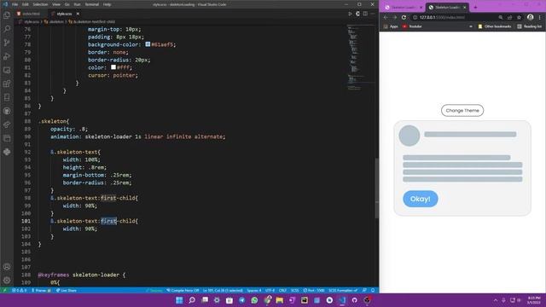Viewport: 546px width, 307px height.
Task: Open WhatsApp from the taskbar
Action: (254, 300)
